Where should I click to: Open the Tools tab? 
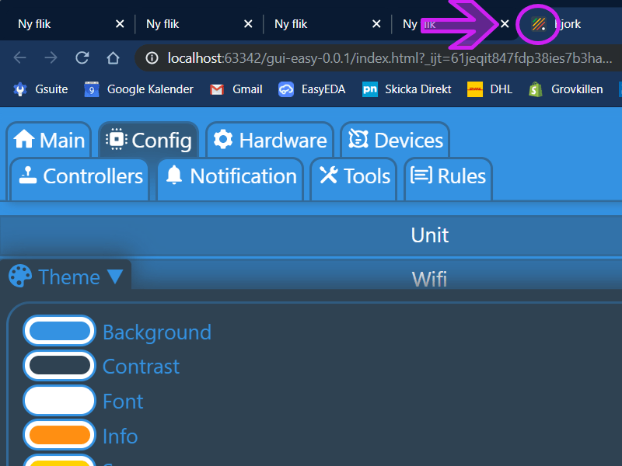coord(355,179)
